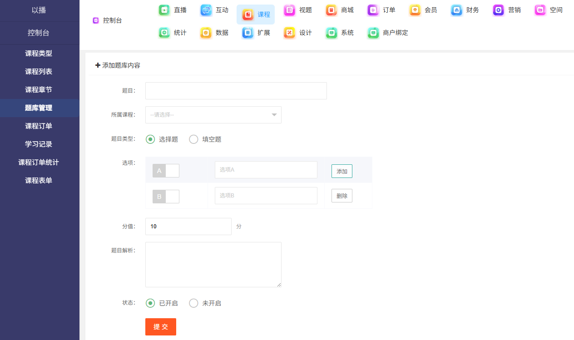Toggle the switch for option B
The image size is (574, 340).
pos(166,197)
